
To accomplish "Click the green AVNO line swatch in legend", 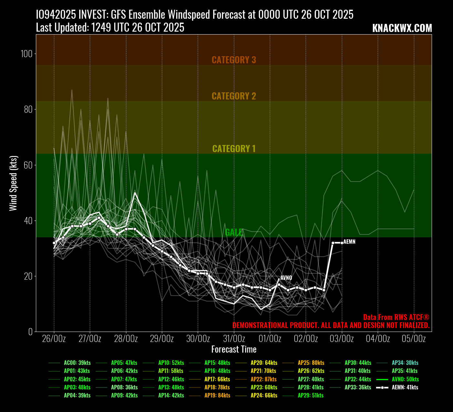I will (x=382, y=379).
